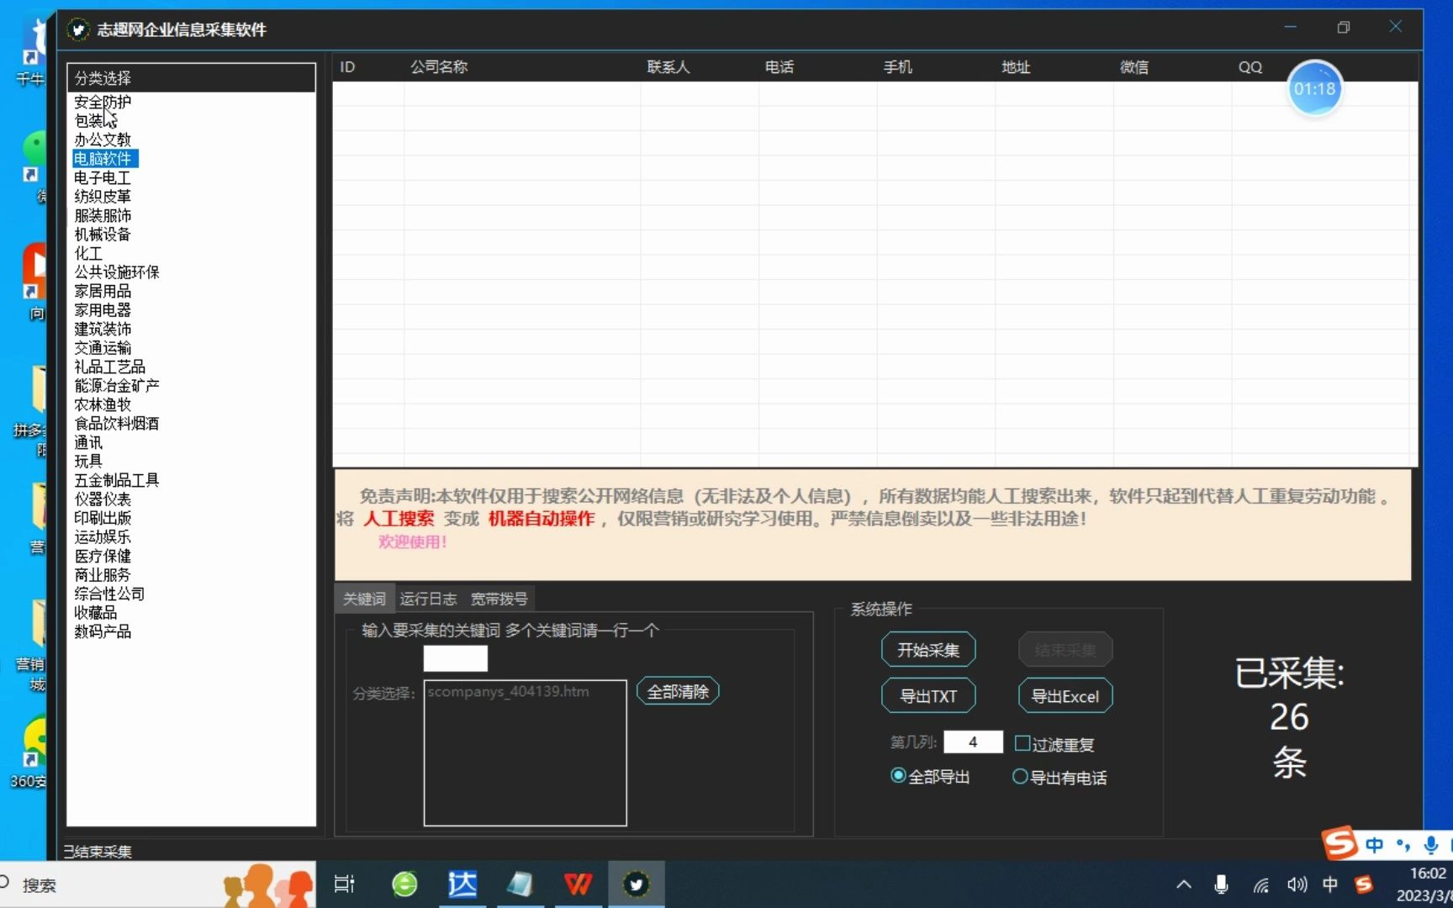
Task: Click the 地址 column header
Action: [1016, 67]
